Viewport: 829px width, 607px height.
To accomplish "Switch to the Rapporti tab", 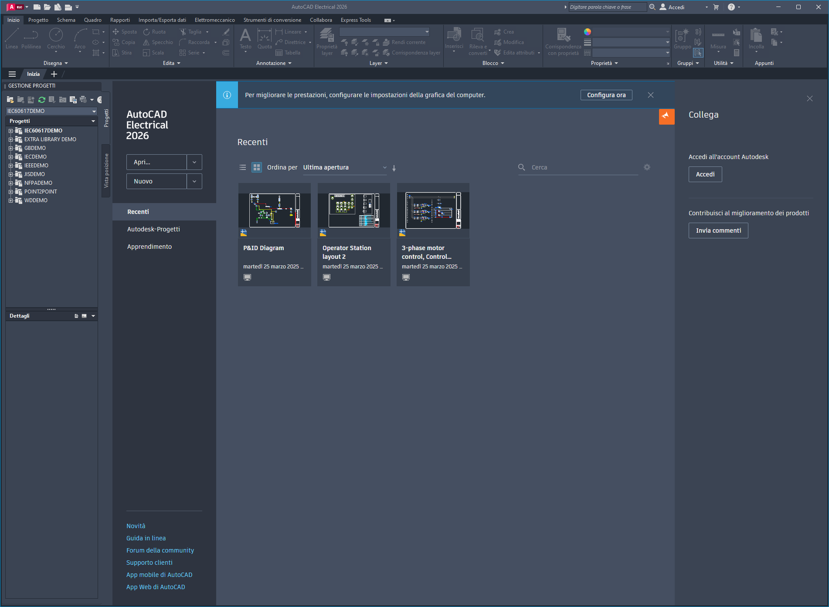I will 120,20.
